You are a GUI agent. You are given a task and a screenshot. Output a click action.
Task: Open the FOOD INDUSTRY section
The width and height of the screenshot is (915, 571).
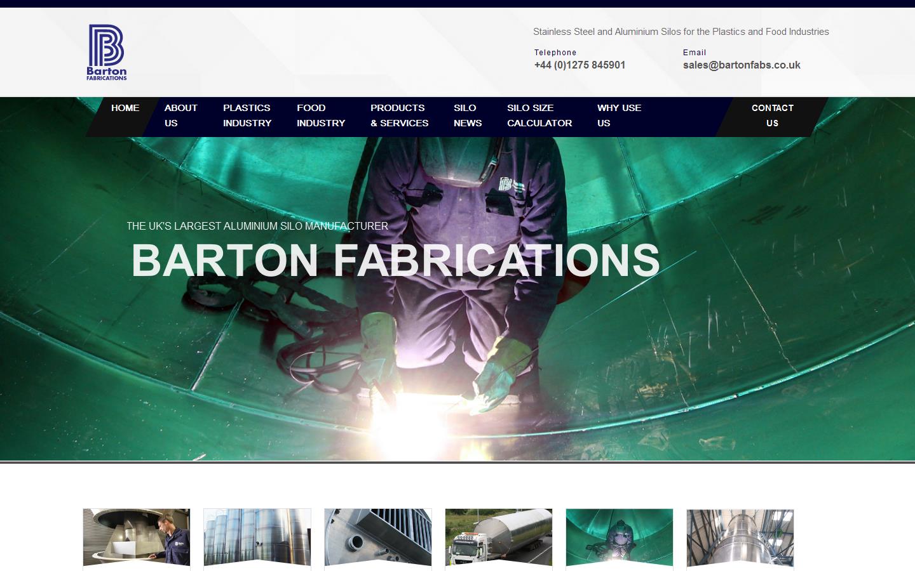pos(320,115)
